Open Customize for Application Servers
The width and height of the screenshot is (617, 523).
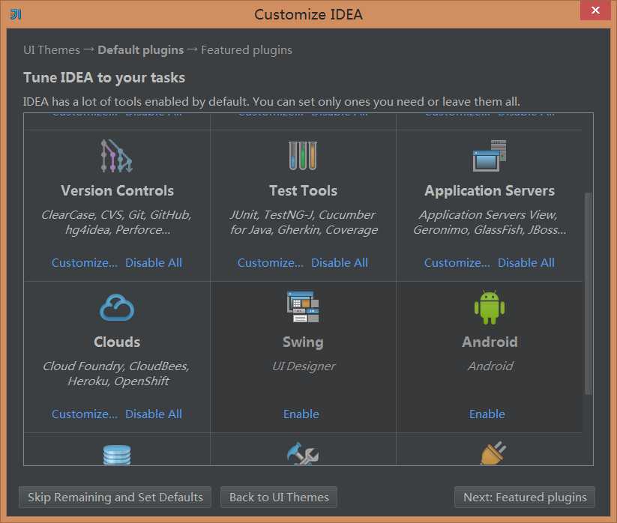click(x=457, y=263)
